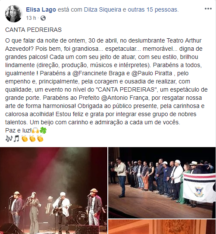The width and height of the screenshot is (216, 234).
Task: Click the first clapping hands emoji
Action: coord(25,139)
